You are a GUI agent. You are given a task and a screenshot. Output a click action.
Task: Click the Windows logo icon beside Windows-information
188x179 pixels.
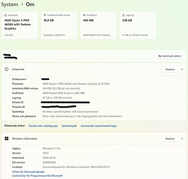pos(7,138)
